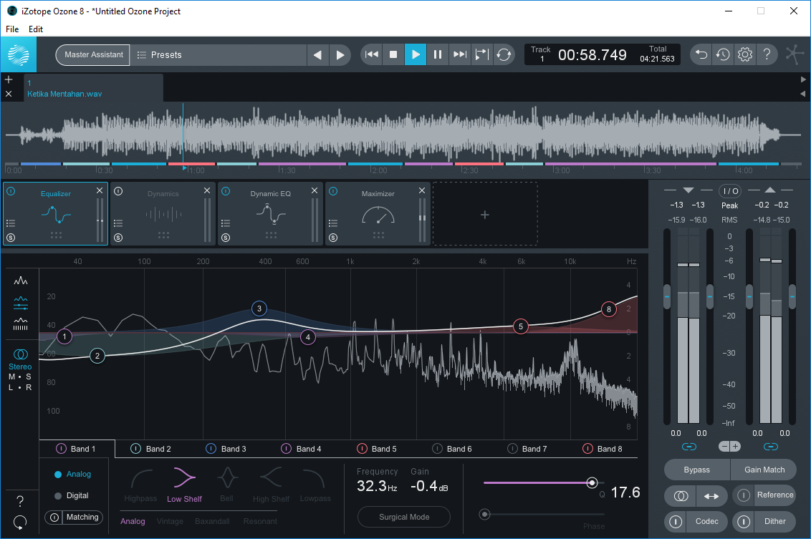Click the Gain Match button
Image resolution: width=811 pixels, height=539 pixels.
click(764, 470)
